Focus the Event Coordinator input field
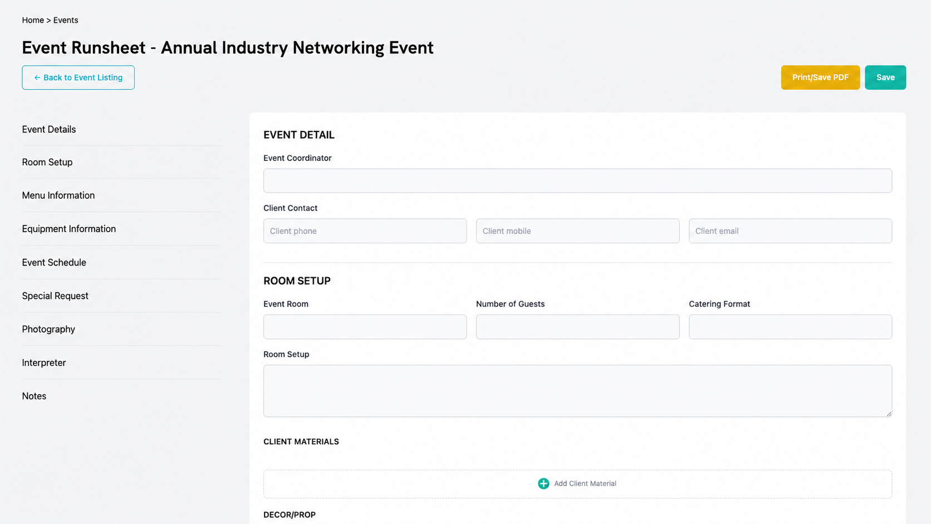The width and height of the screenshot is (931, 524). coord(577,180)
